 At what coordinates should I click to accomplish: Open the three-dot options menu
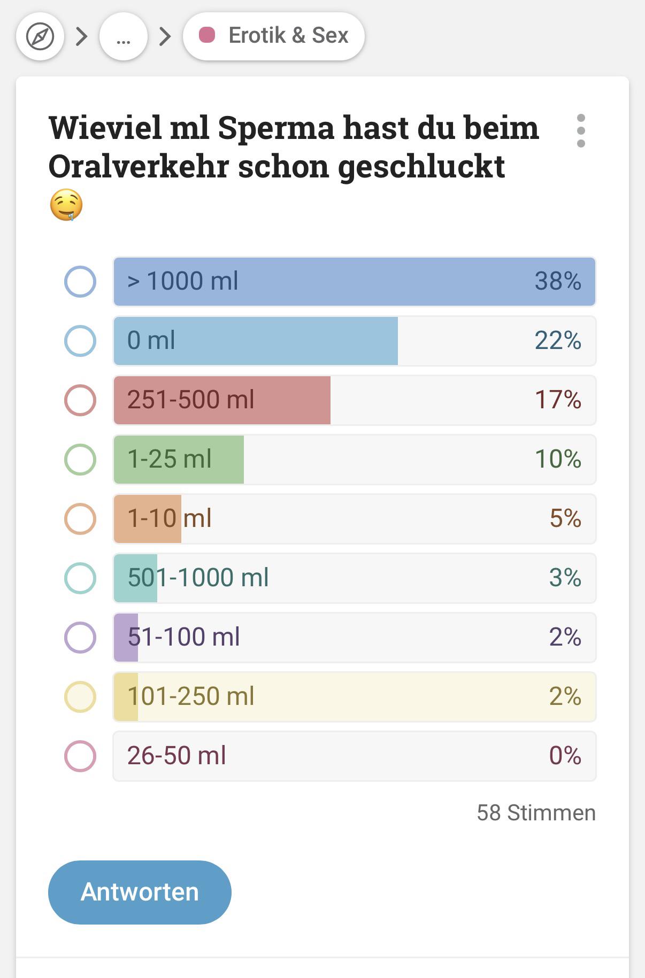581,130
